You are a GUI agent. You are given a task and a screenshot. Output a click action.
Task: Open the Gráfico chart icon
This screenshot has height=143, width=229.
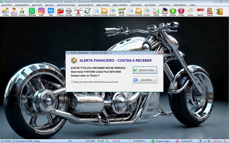(x=156, y=12)
